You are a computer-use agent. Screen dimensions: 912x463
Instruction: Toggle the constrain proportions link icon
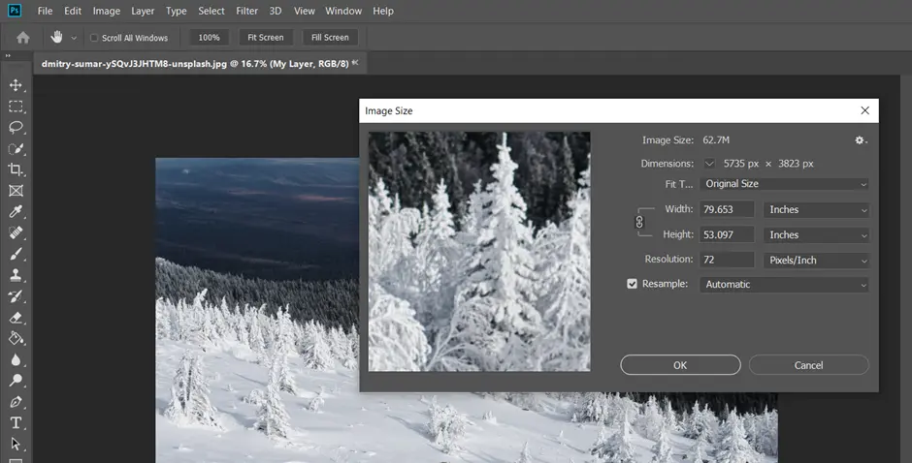pos(639,222)
